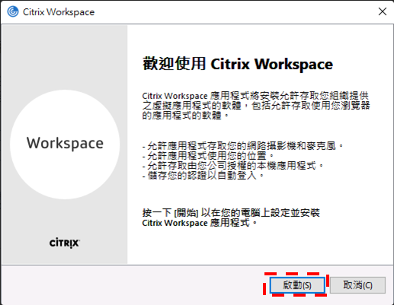The width and height of the screenshot is (394, 305).
Task: Click the line 允許應用程式存取您的網路攝影機和麥克風
Action: (x=243, y=146)
